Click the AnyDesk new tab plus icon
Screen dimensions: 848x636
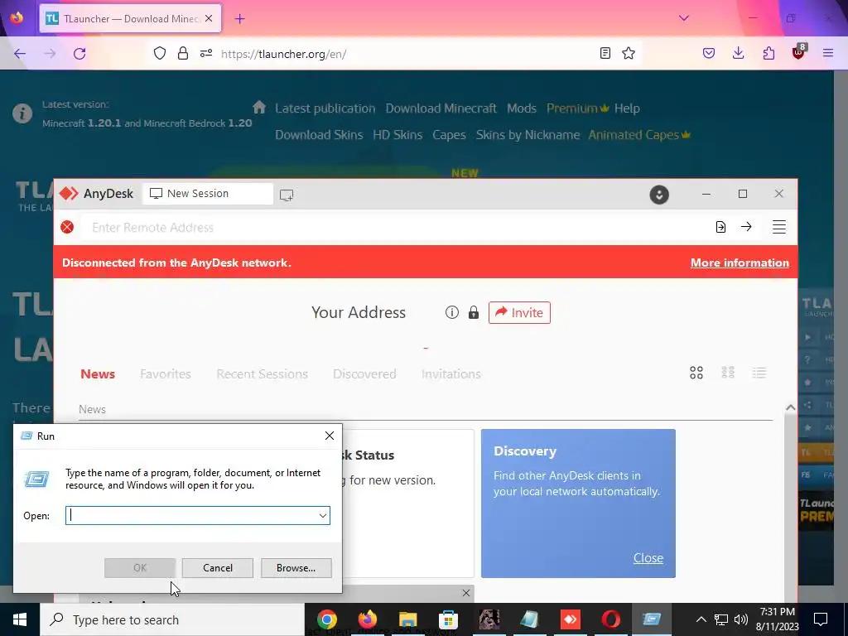click(286, 195)
